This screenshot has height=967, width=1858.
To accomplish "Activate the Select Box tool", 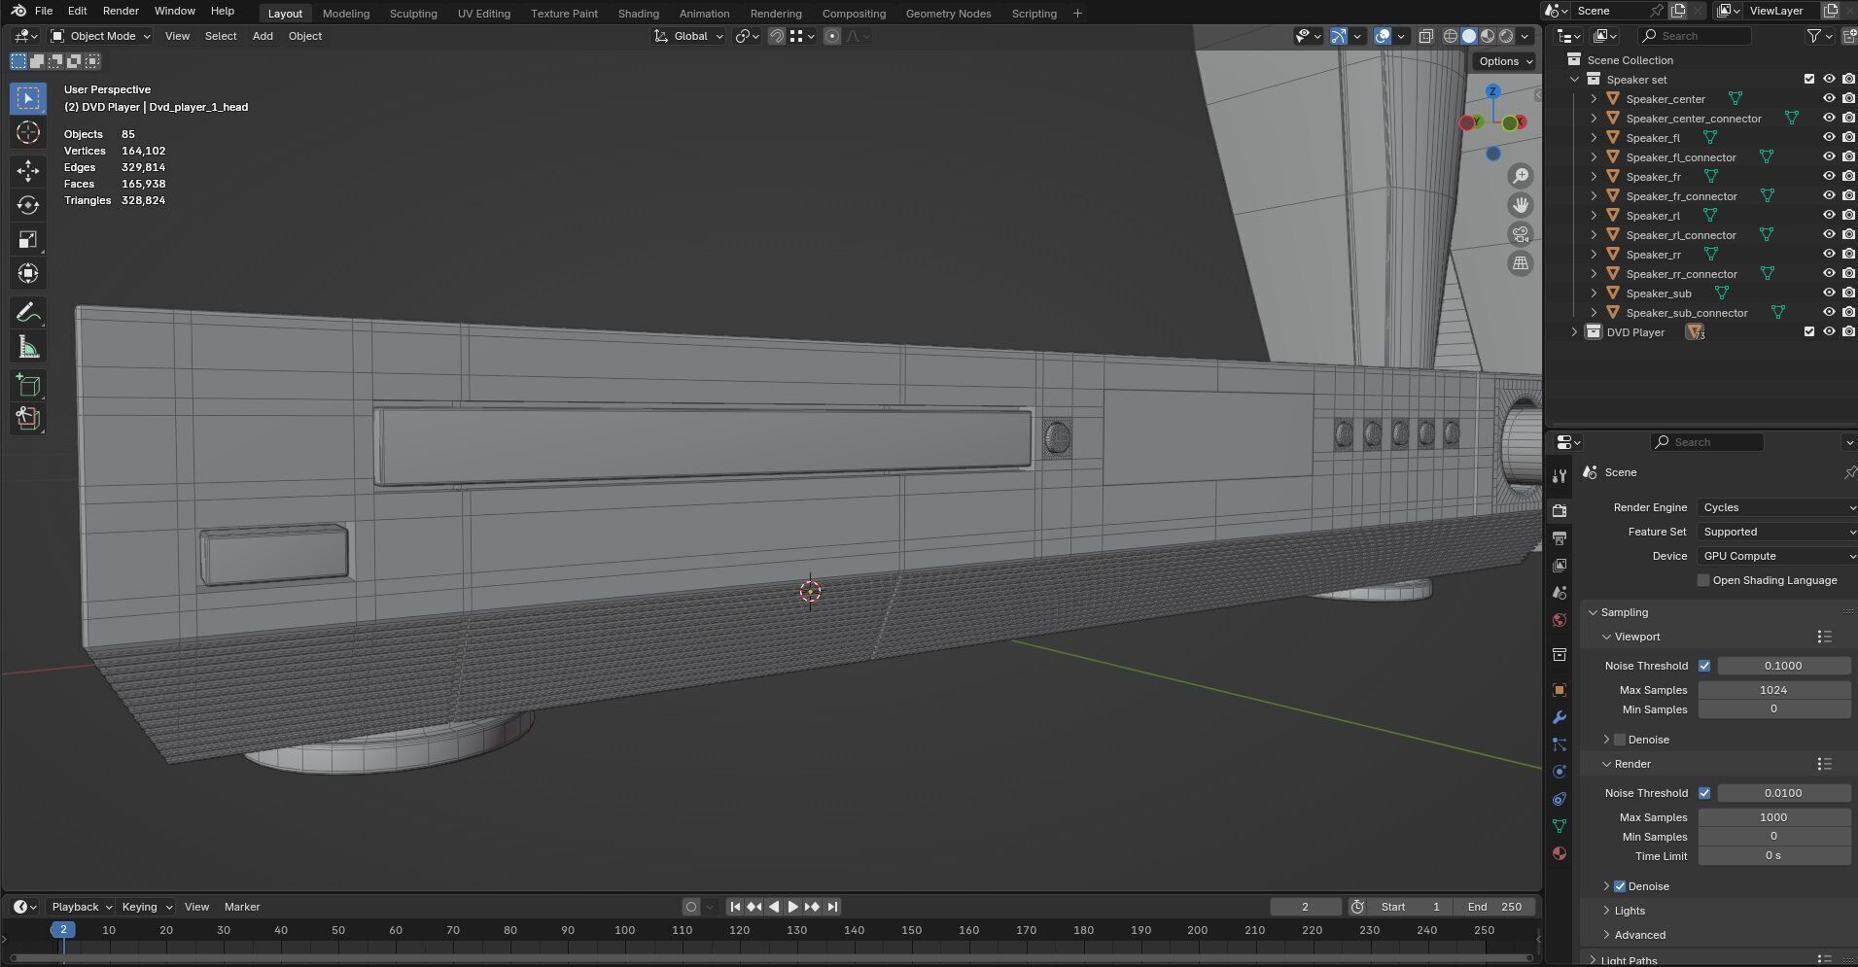I will click(28, 98).
